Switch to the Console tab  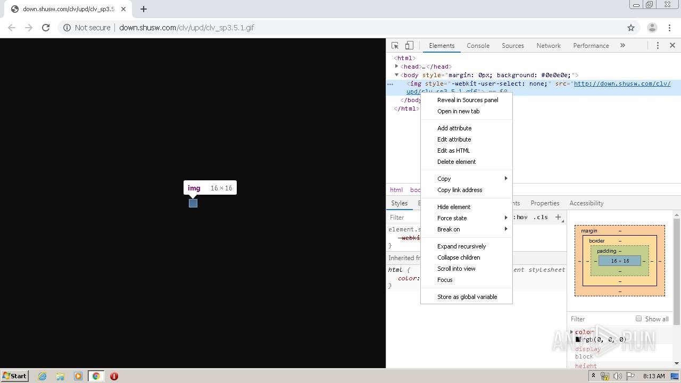tap(478, 46)
